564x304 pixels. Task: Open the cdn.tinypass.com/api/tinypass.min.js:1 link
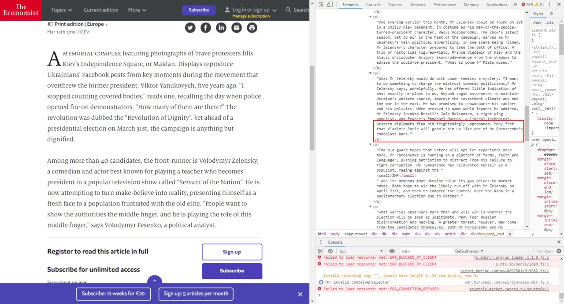click(x=507, y=282)
